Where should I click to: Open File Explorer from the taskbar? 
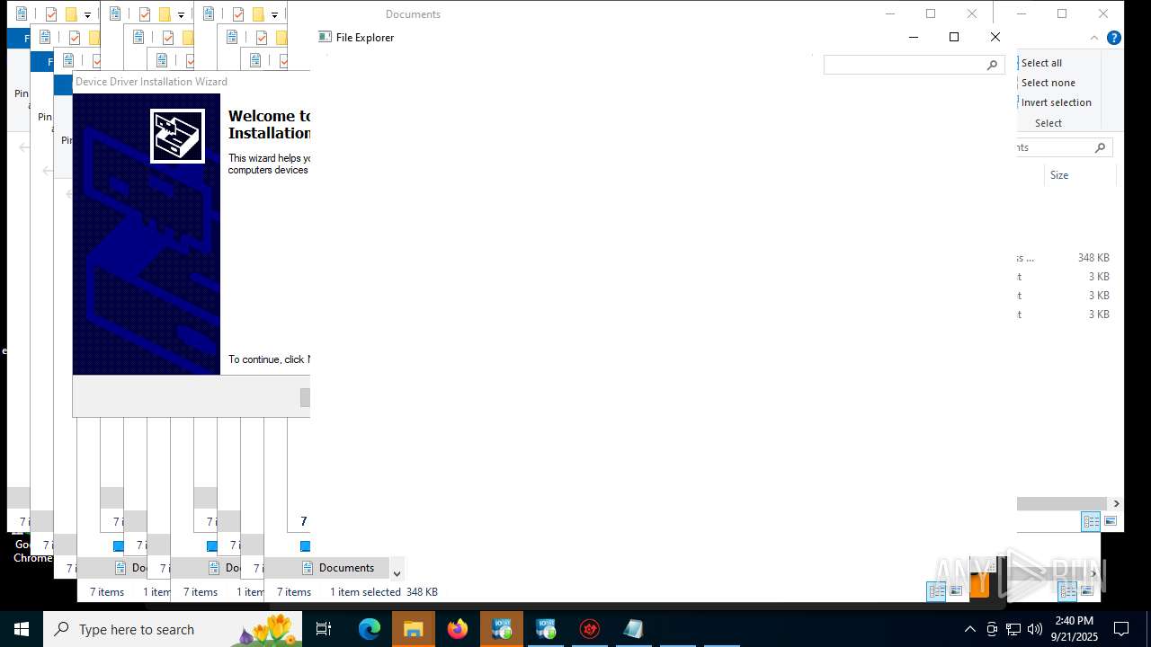click(414, 629)
